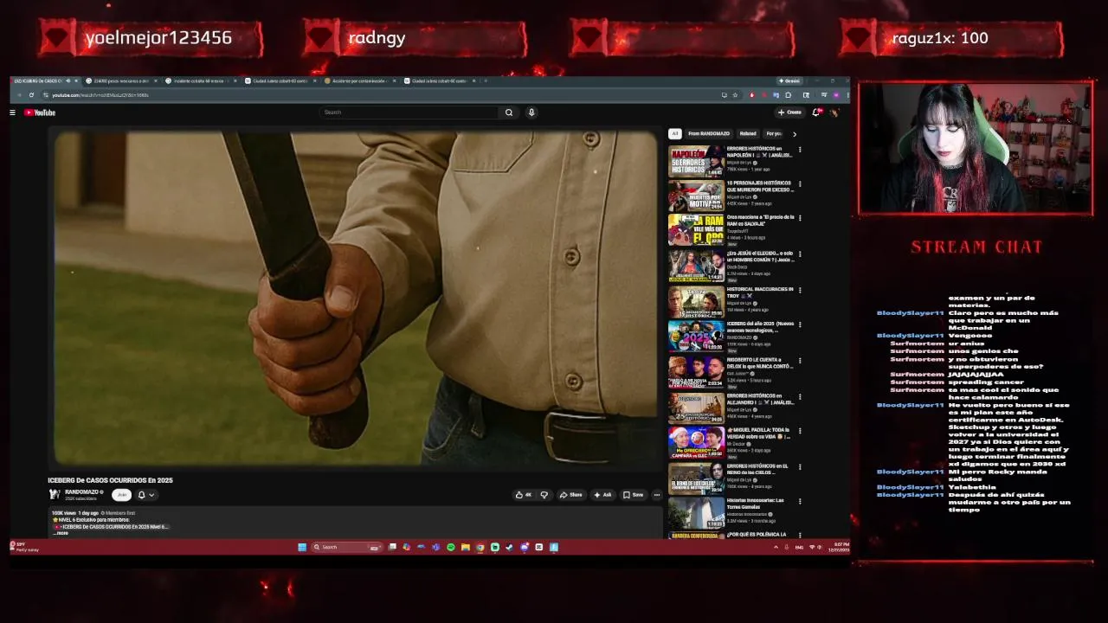Open the ICEBERG 2025 thumbnail
This screenshot has width=1108, height=623.
[696, 337]
